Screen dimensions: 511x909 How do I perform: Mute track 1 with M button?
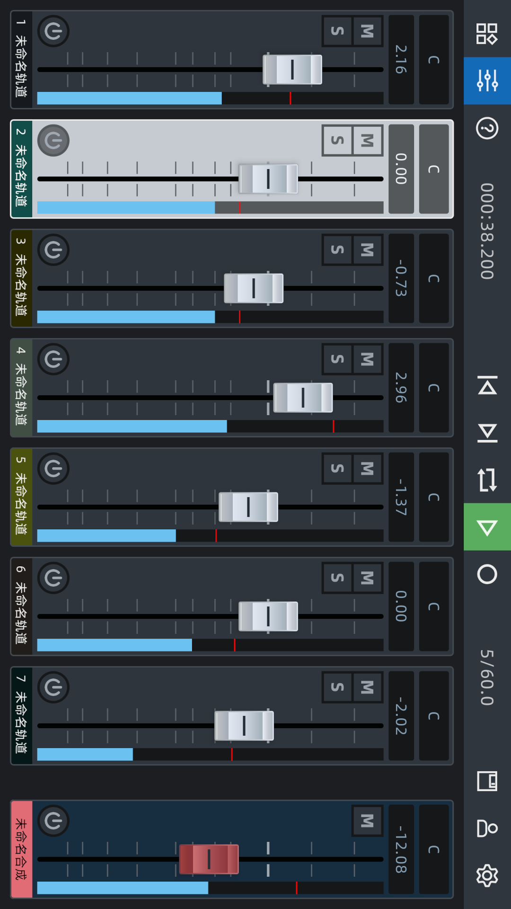tap(367, 31)
